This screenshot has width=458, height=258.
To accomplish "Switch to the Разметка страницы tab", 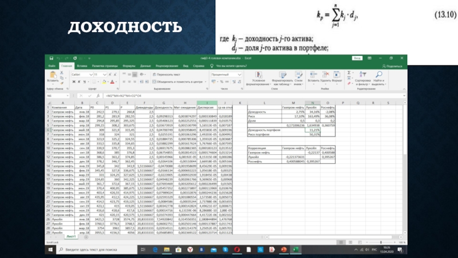I will pos(105,66).
